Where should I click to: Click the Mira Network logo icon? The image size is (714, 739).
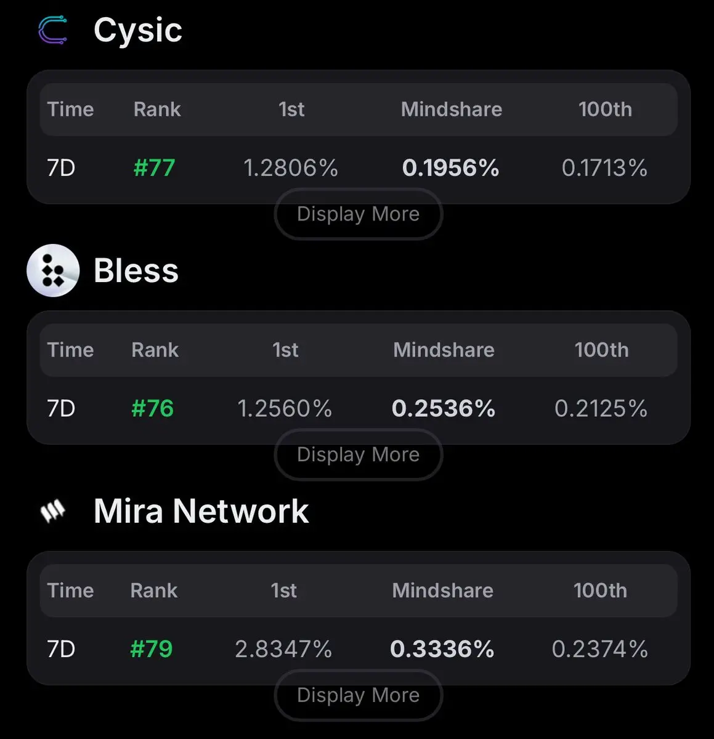(x=53, y=511)
